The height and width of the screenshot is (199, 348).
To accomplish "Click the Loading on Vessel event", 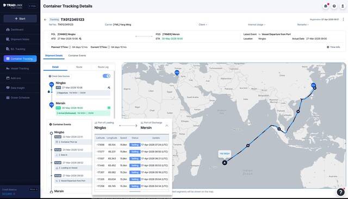I will (x=73, y=167).
